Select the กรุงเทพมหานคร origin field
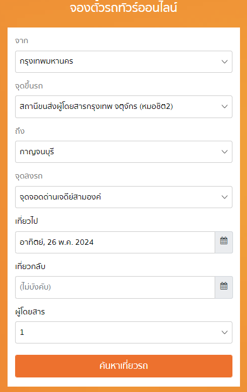Image resolution: width=247 pixels, height=392 pixels. [x=123, y=62]
